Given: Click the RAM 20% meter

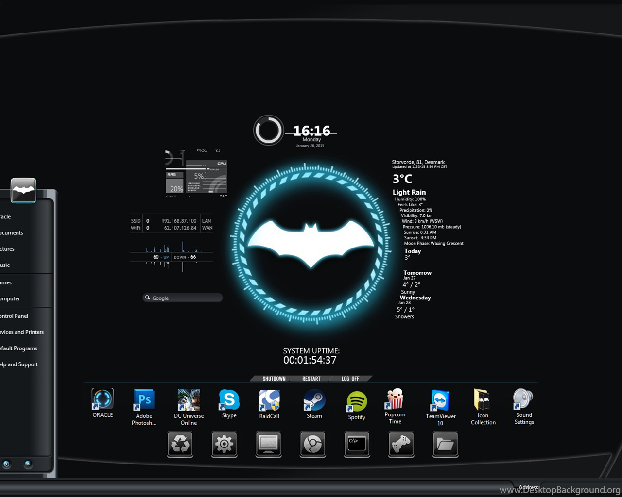Looking at the screenshot, I should tap(174, 182).
